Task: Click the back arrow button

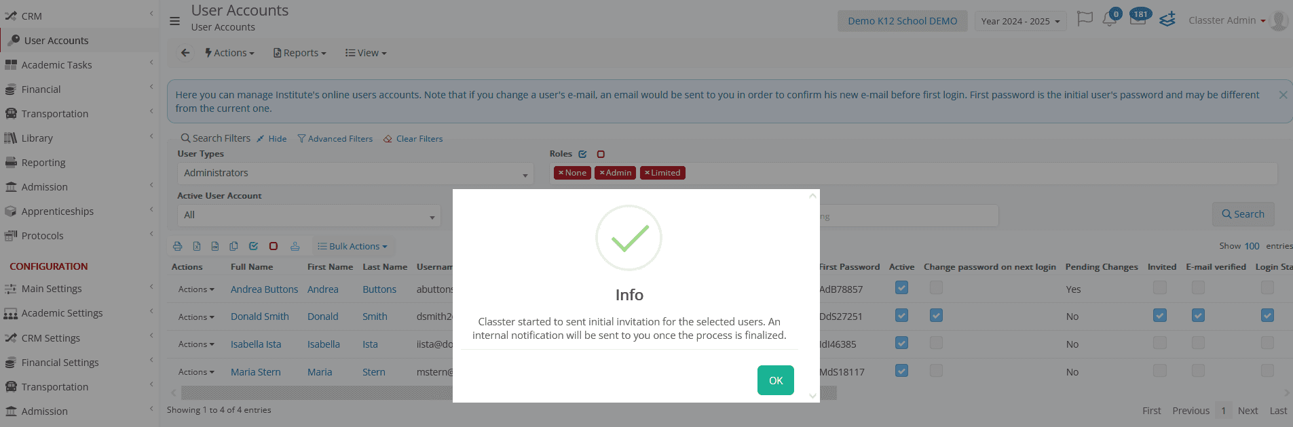Action: tap(185, 53)
